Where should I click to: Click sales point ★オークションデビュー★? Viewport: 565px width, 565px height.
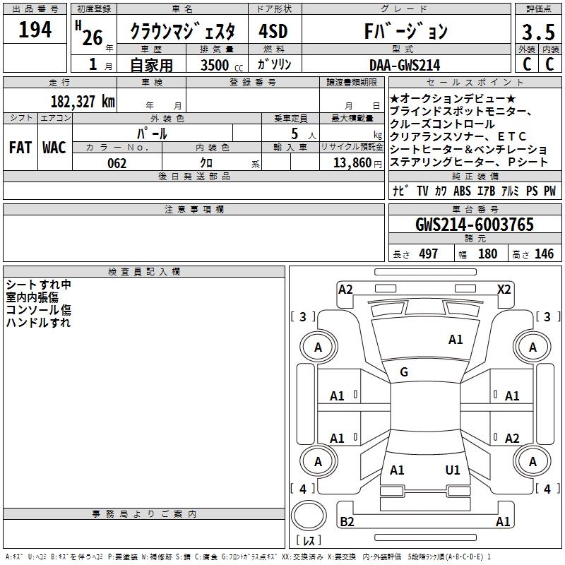(453, 98)
